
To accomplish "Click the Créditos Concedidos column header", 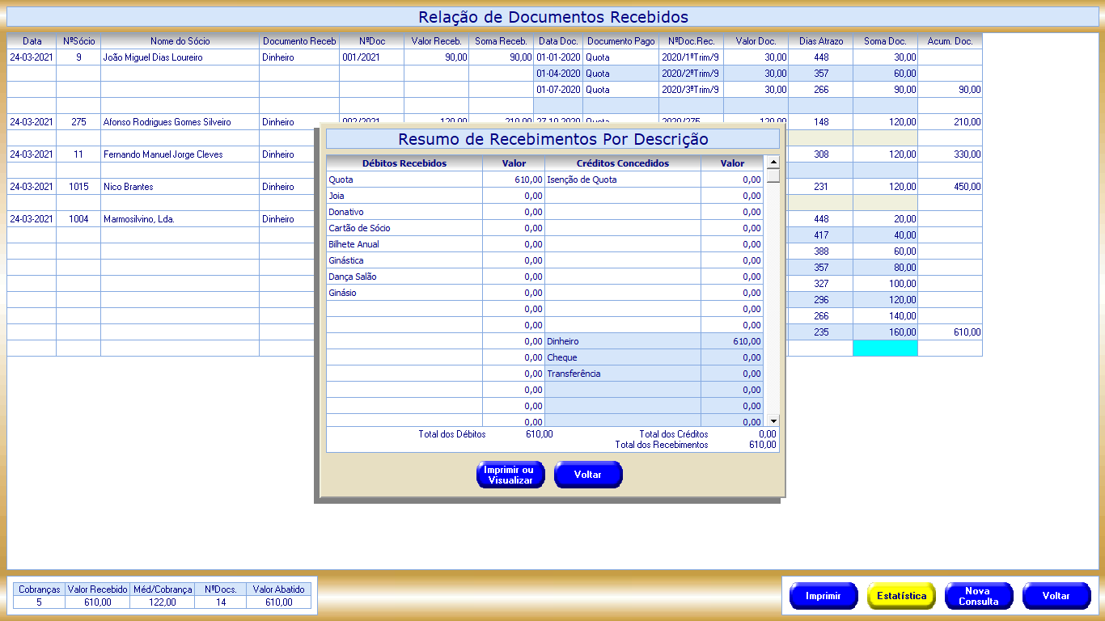I will tap(622, 163).
